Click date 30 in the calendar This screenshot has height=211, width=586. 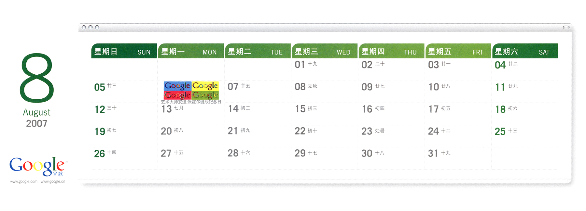[x=367, y=153]
